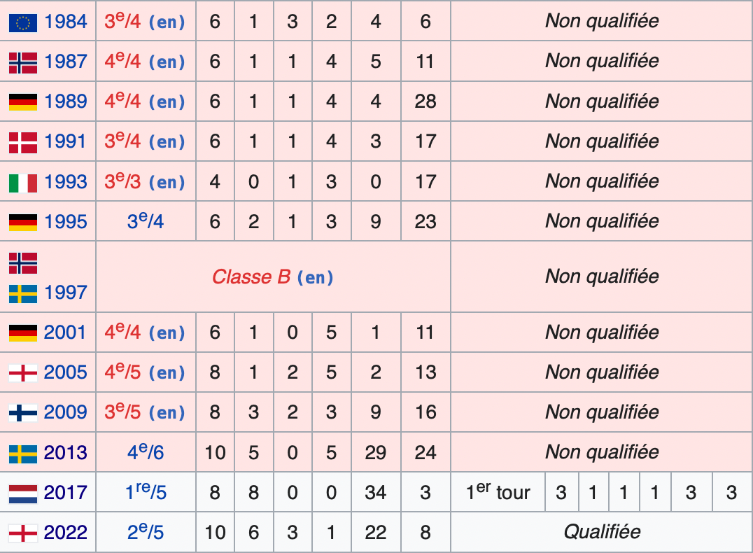The image size is (753, 553).
Task: Click the (en) link after Classe B
Action: pyautogui.click(x=316, y=278)
